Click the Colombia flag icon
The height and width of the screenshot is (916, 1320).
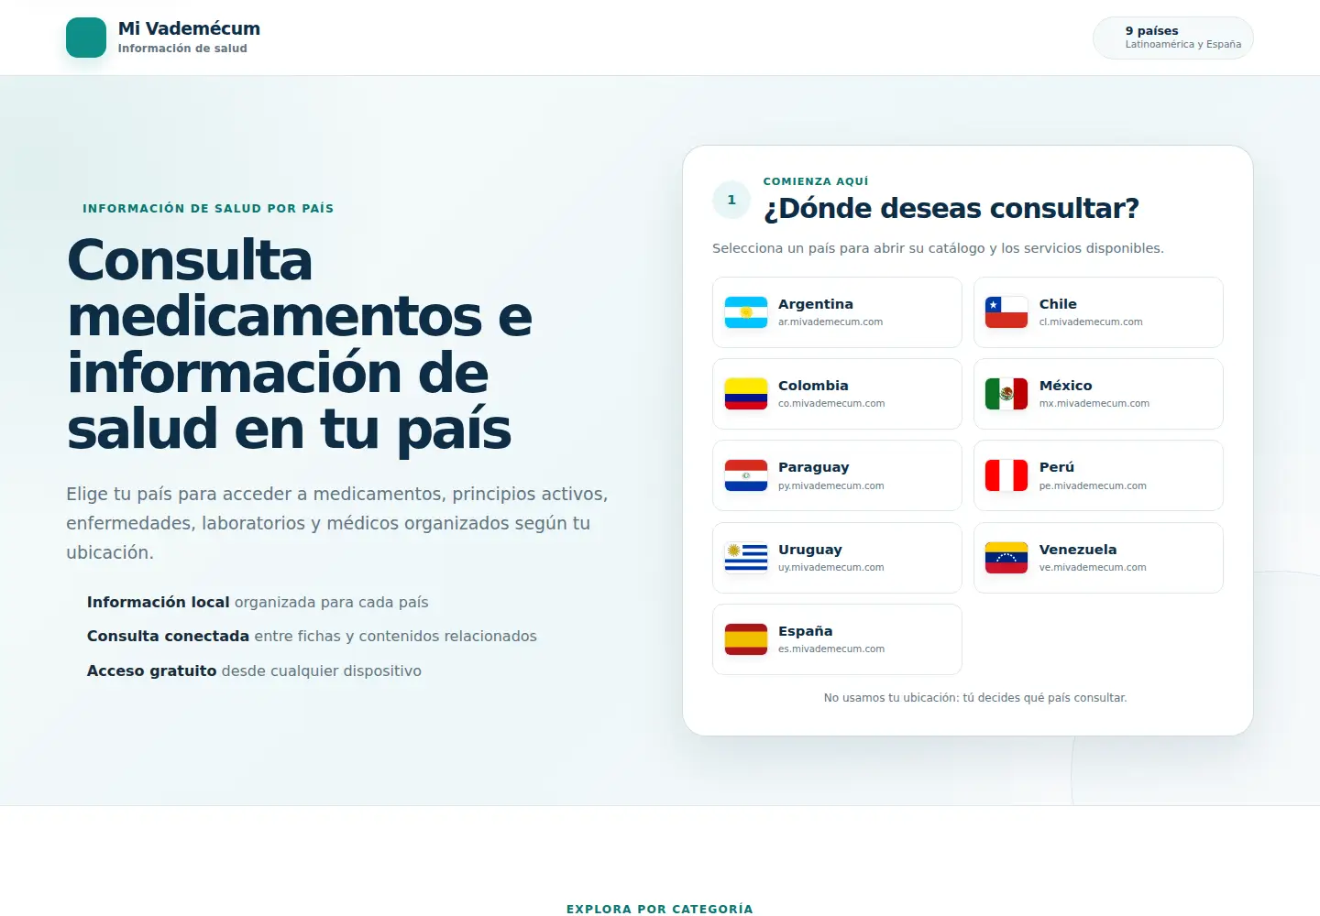coord(746,394)
